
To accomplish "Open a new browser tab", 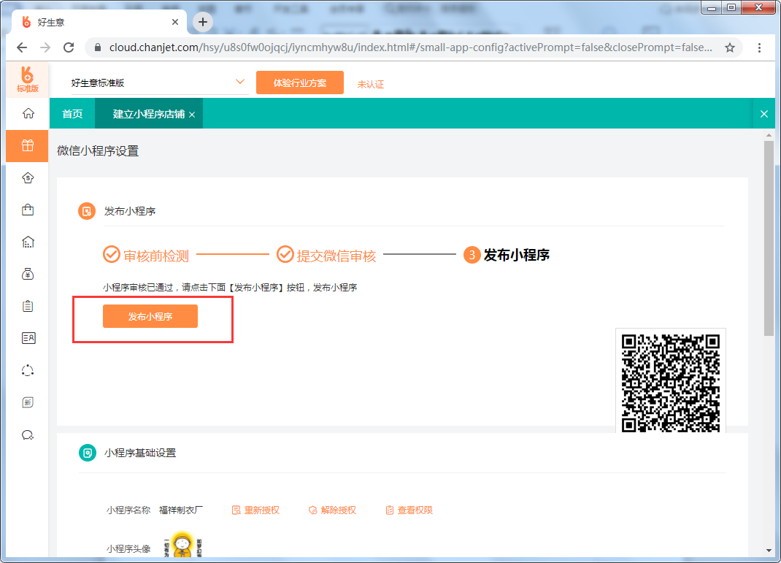I will pyautogui.click(x=203, y=22).
